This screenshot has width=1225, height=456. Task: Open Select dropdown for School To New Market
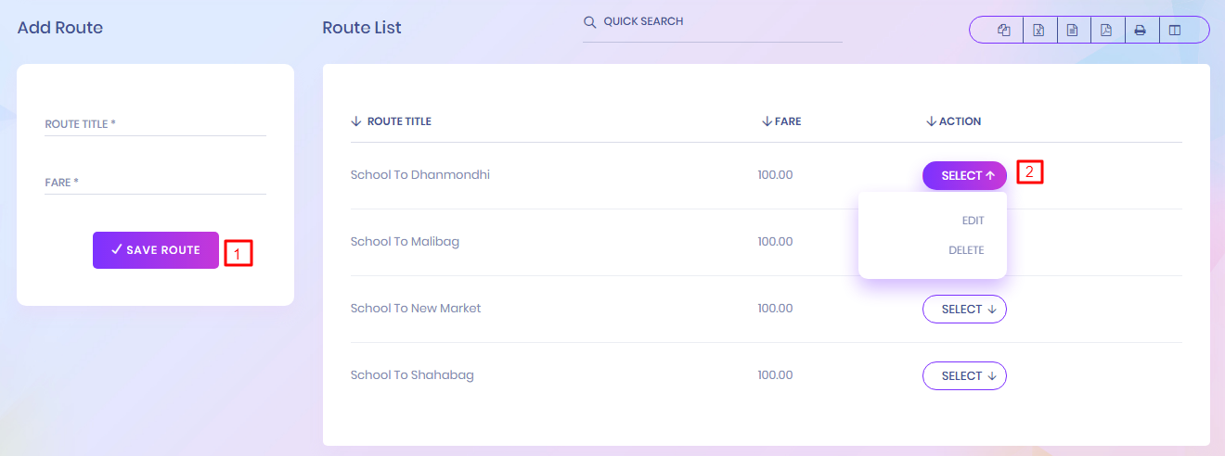pos(964,309)
